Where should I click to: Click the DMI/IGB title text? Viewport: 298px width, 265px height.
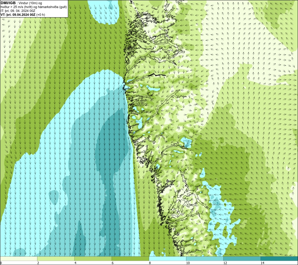[8, 3]
